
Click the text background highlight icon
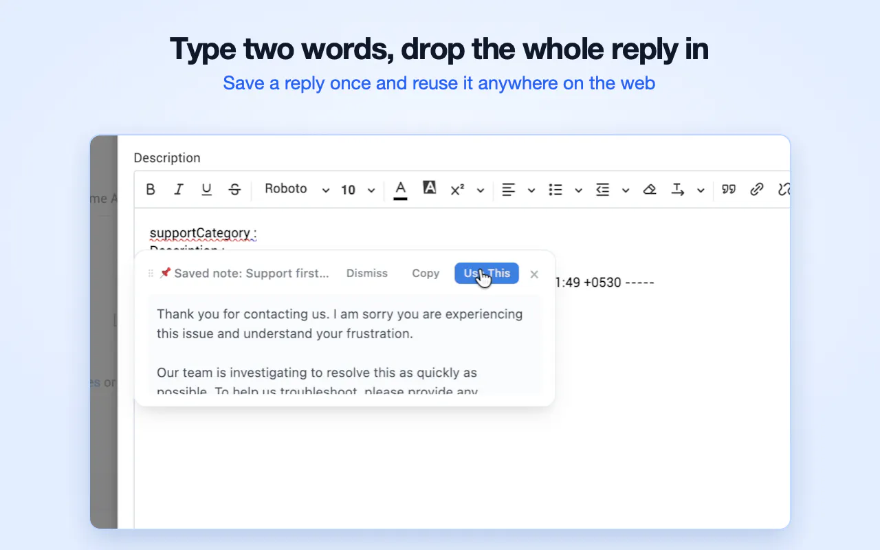[x=430, y=187]
